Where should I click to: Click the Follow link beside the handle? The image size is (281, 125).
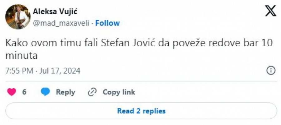(x=107, y=23)
